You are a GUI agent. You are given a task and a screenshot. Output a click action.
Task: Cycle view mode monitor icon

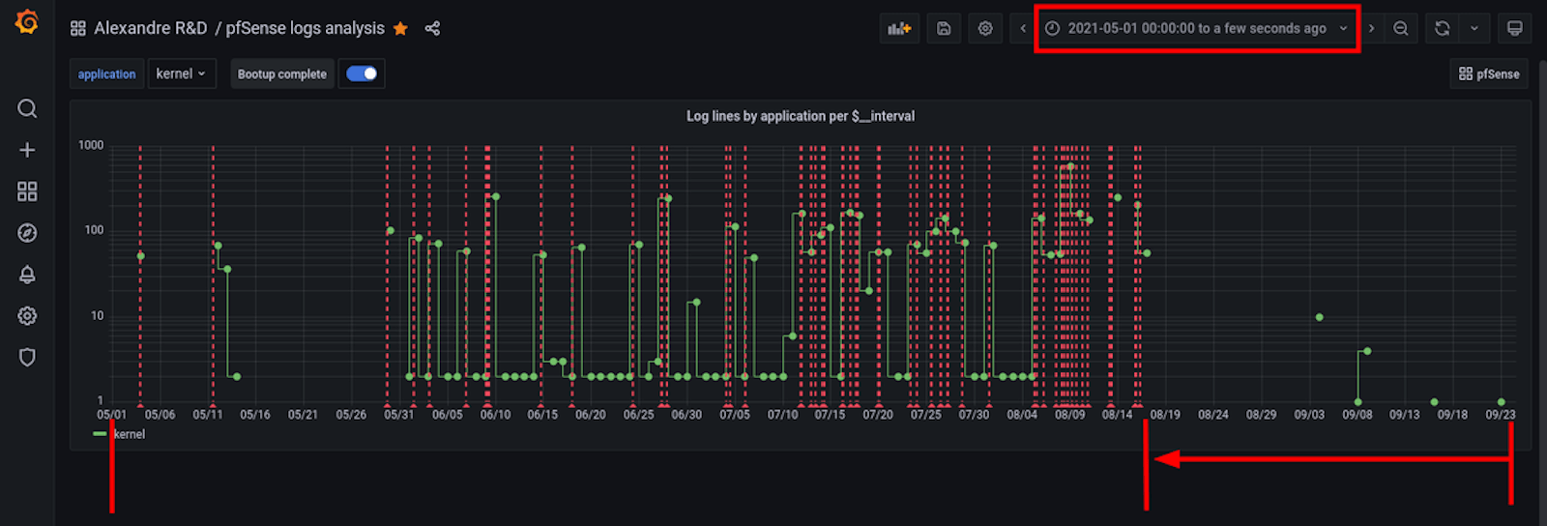(1514, 29)
